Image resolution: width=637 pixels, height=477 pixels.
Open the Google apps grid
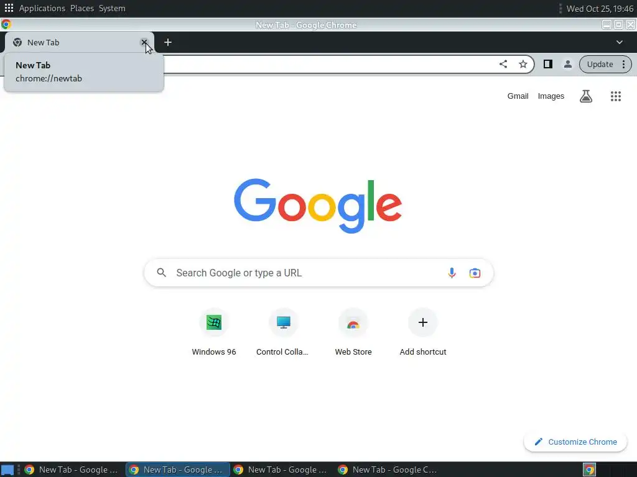click(615, 96)
